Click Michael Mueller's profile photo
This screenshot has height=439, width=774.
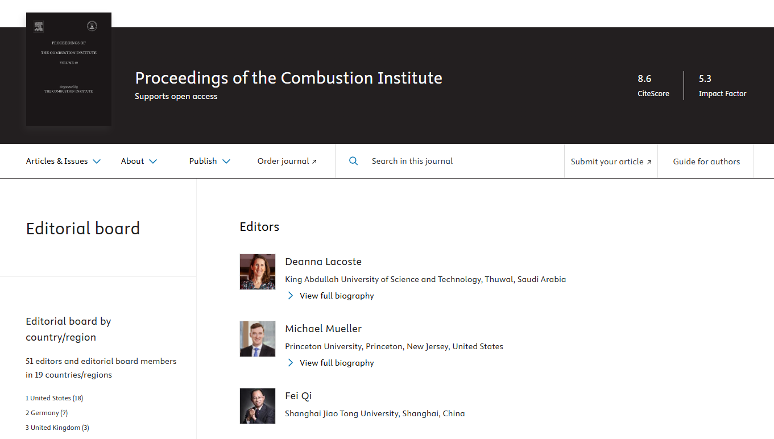click(x=258, y=339)
